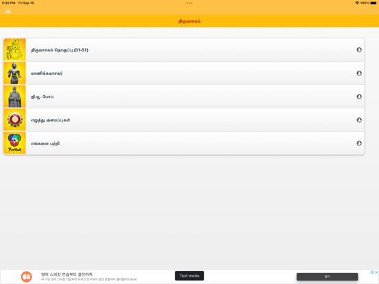Open எங்களை பற்றி about label
This screenshot has width=379, height=284.
point(45,143)
